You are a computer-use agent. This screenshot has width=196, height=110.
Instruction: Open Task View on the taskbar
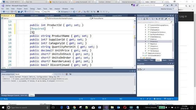coord(53,107)
